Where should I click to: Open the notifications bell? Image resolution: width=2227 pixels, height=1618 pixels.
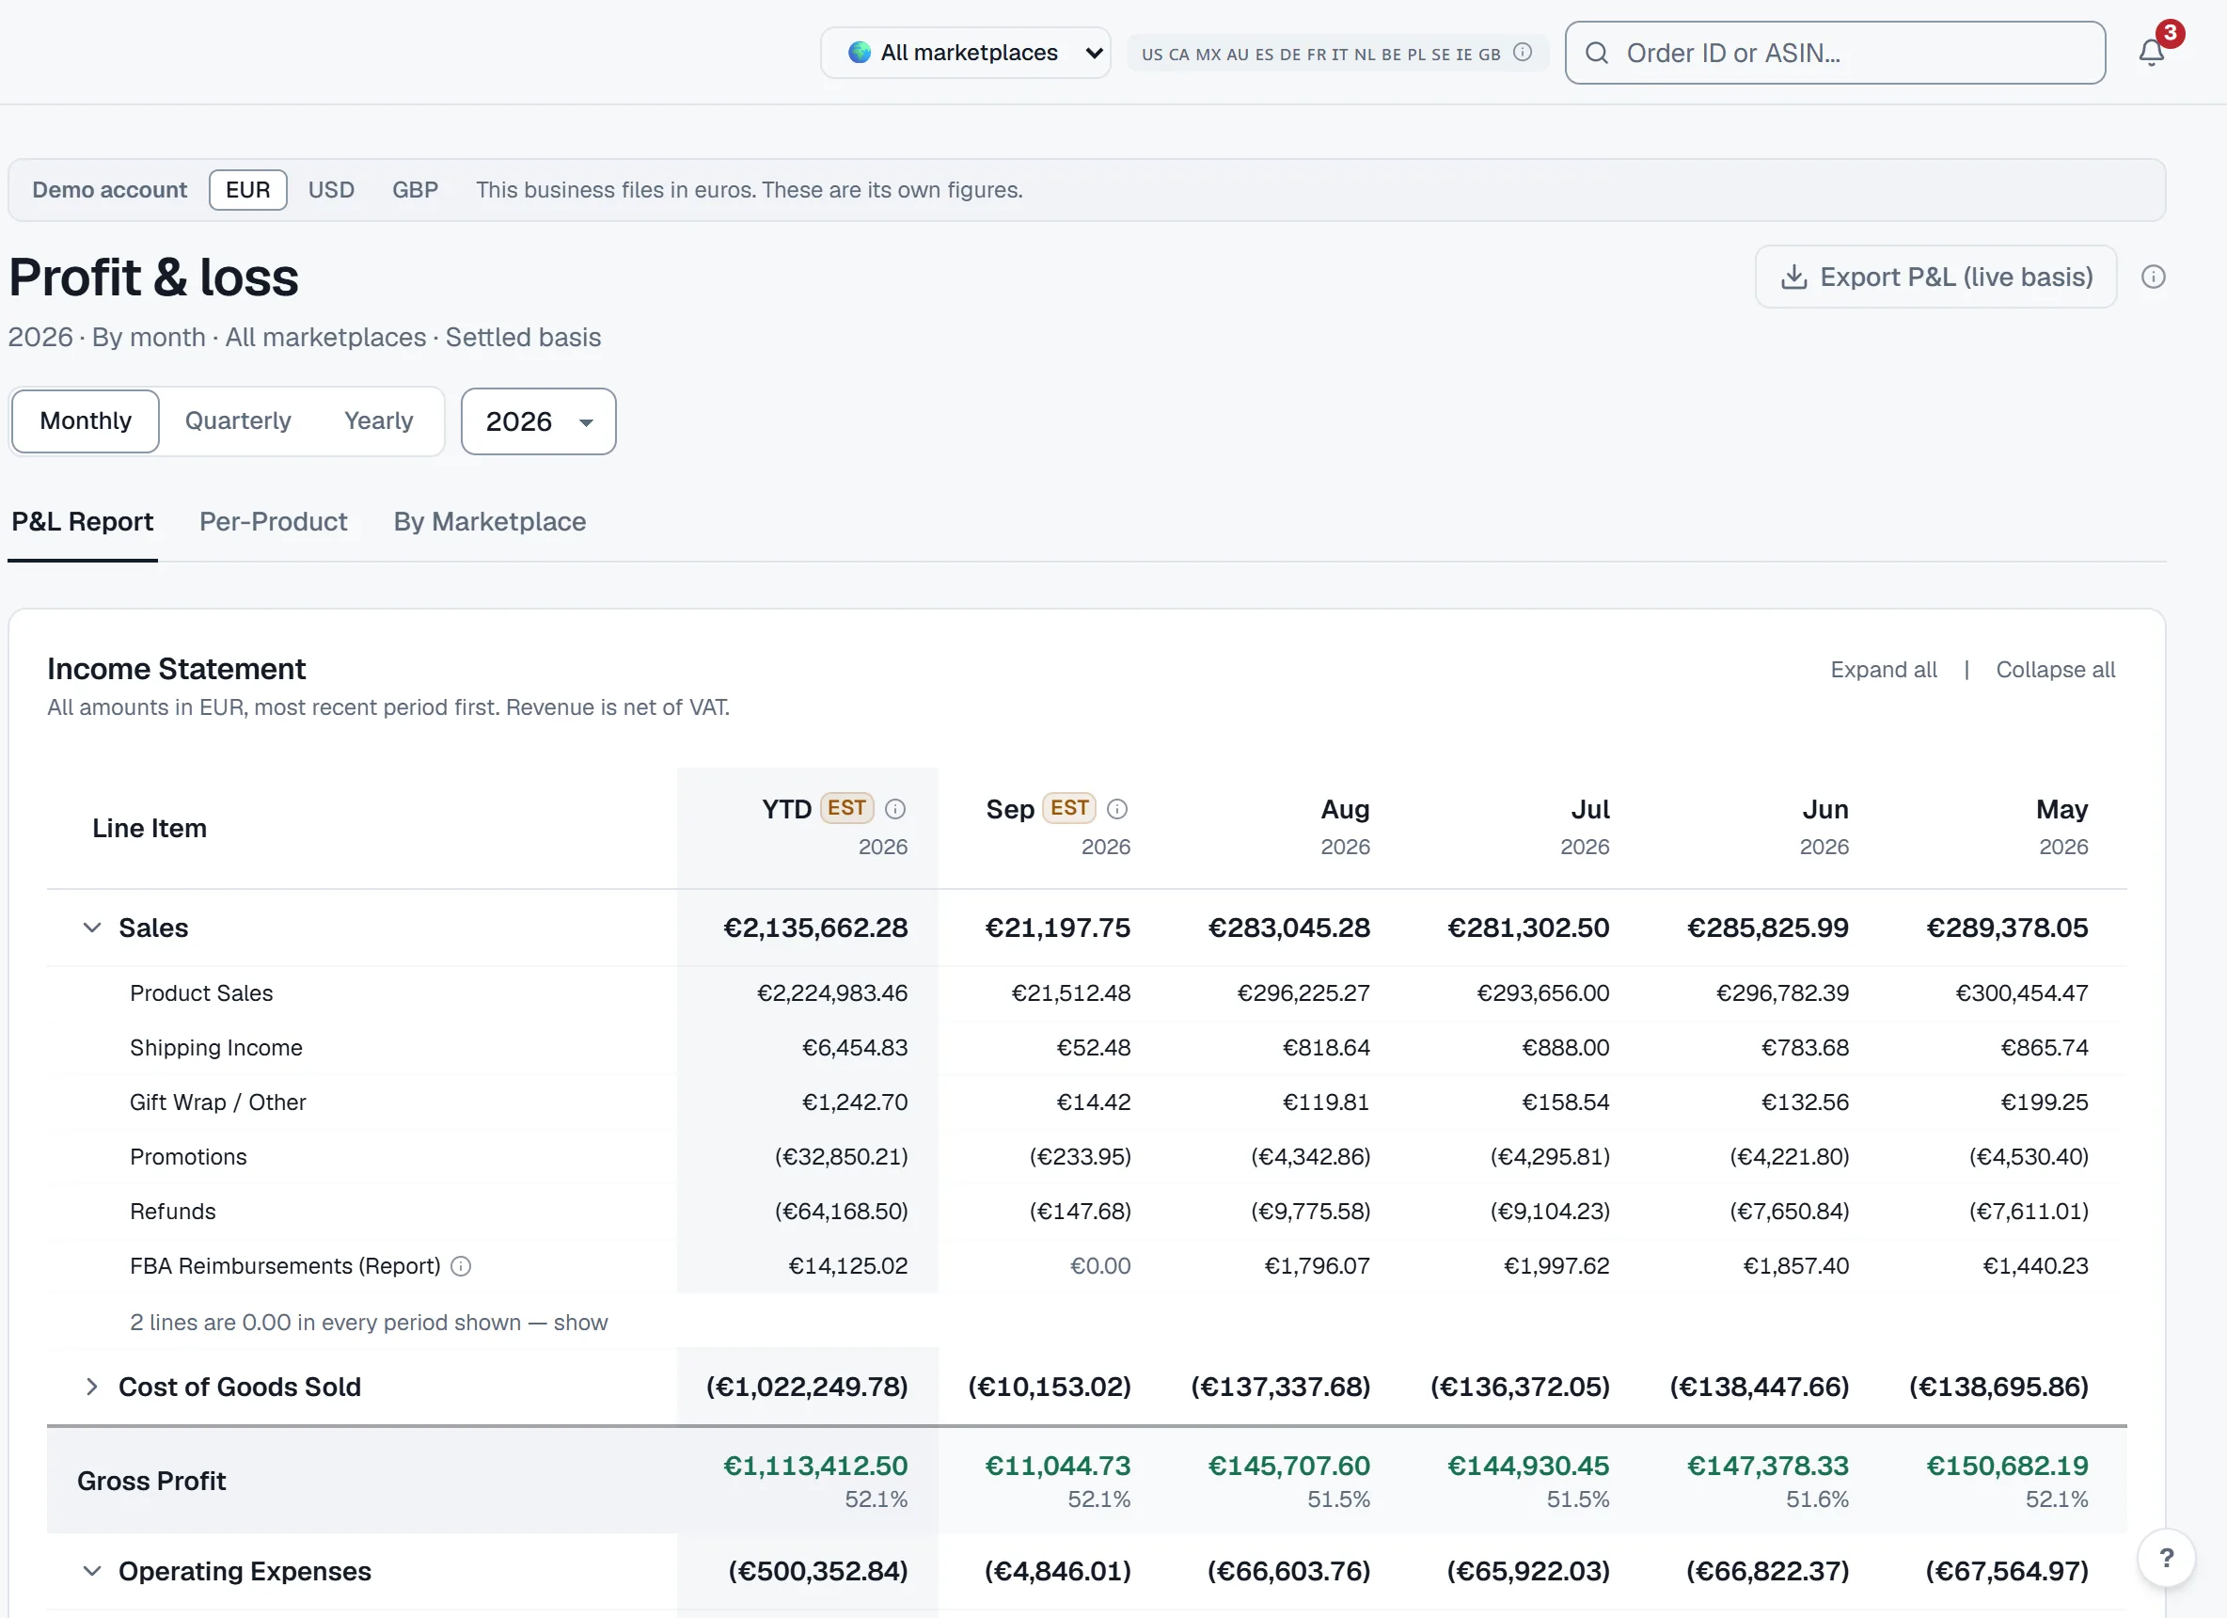click(x=2151, y=52)
